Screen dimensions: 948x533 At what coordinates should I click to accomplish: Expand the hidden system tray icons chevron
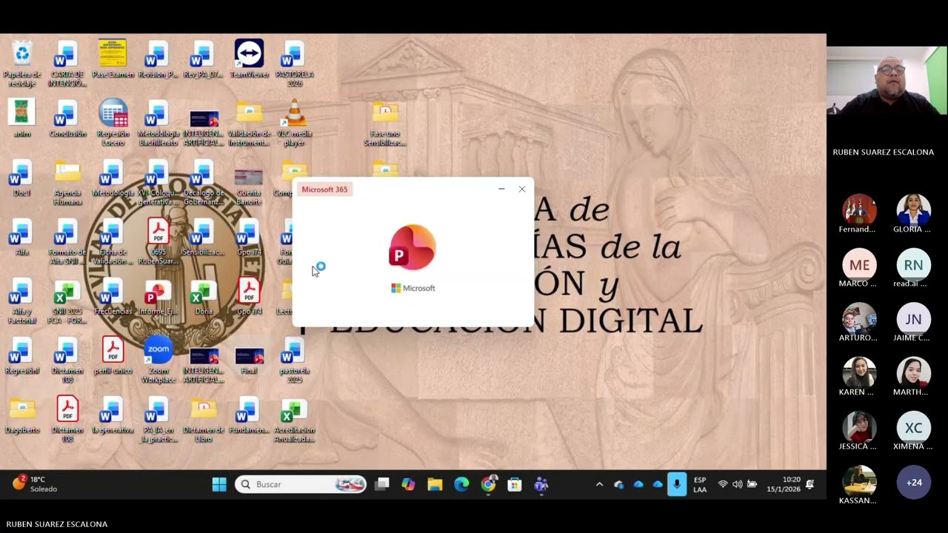[x=599, y=484]
